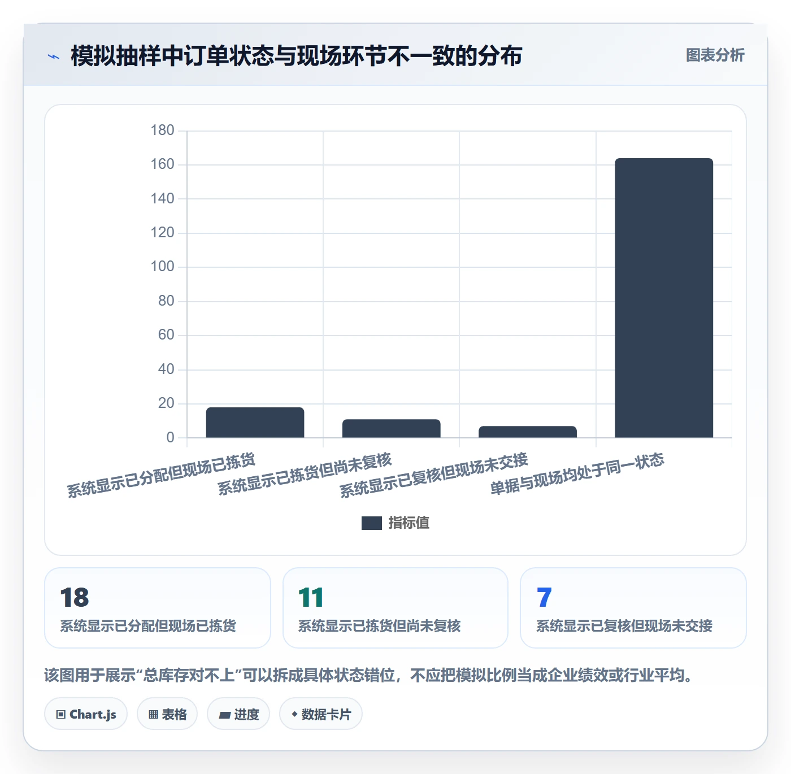
Task: Click the 图表分析 label in header
Action: click(715, 55)
